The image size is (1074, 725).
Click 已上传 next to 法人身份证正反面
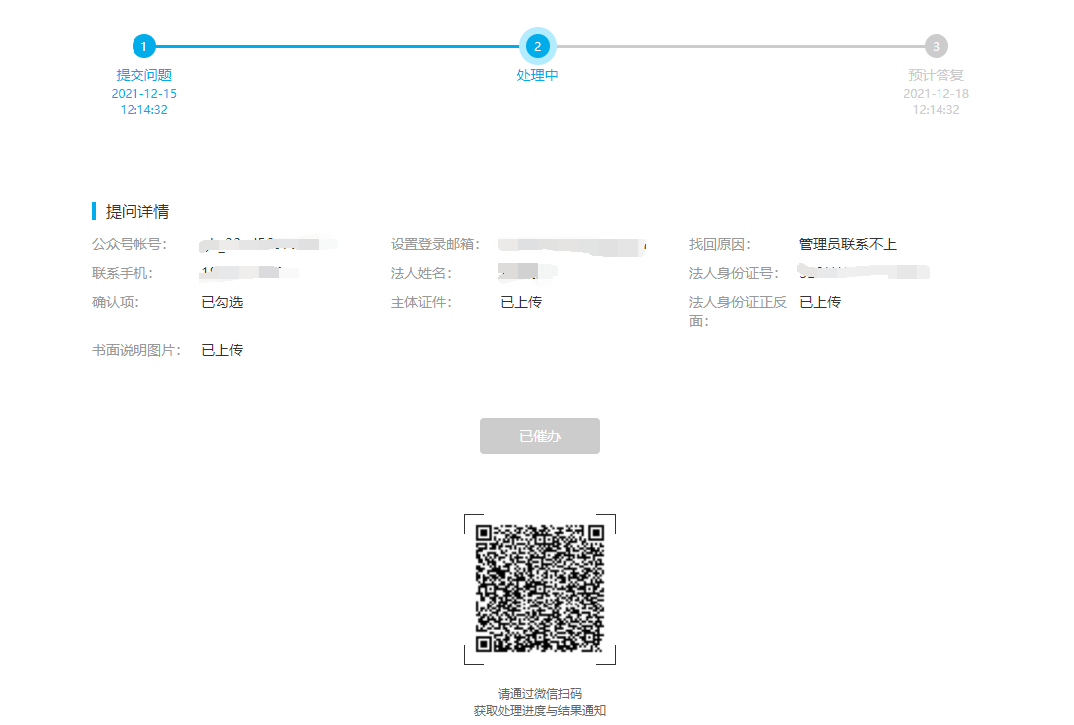tap(820, 302)
